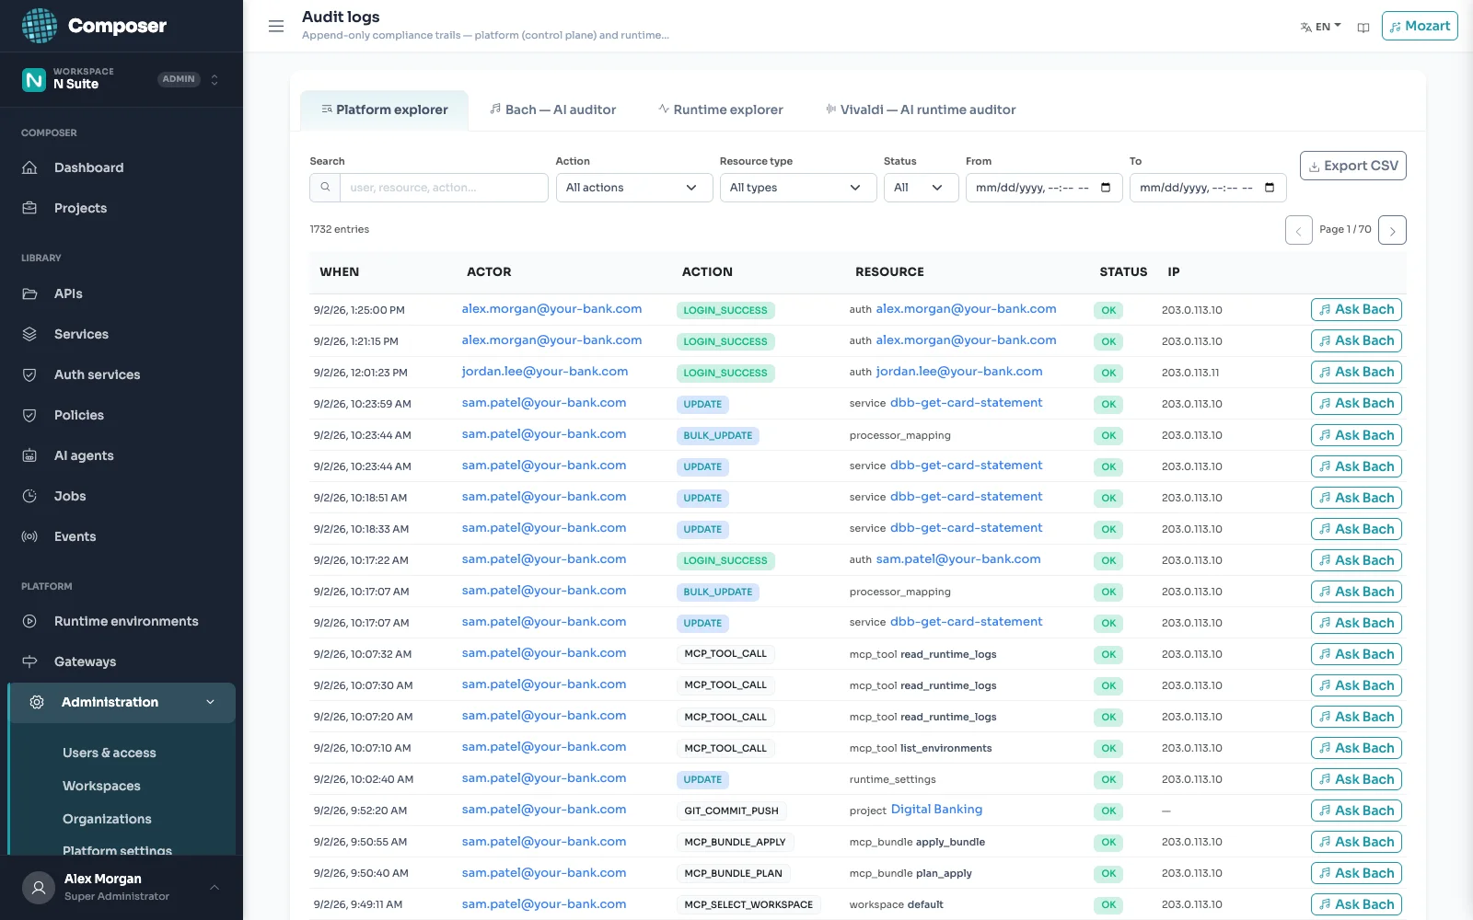The width and height of the screenshot is (1473, 920).
Task: Open the To date calendar picker icon
Action: click(1270, 188)
